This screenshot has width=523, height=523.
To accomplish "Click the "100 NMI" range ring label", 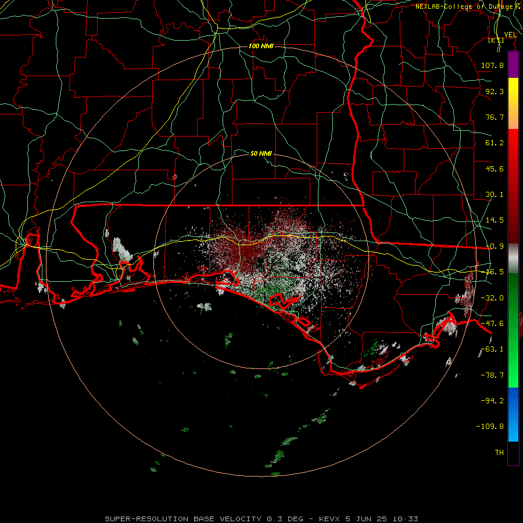I will coord(261,46).
